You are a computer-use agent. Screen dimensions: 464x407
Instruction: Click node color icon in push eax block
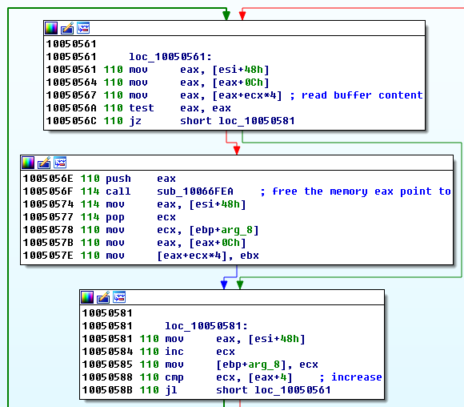[x=28, y=163]
